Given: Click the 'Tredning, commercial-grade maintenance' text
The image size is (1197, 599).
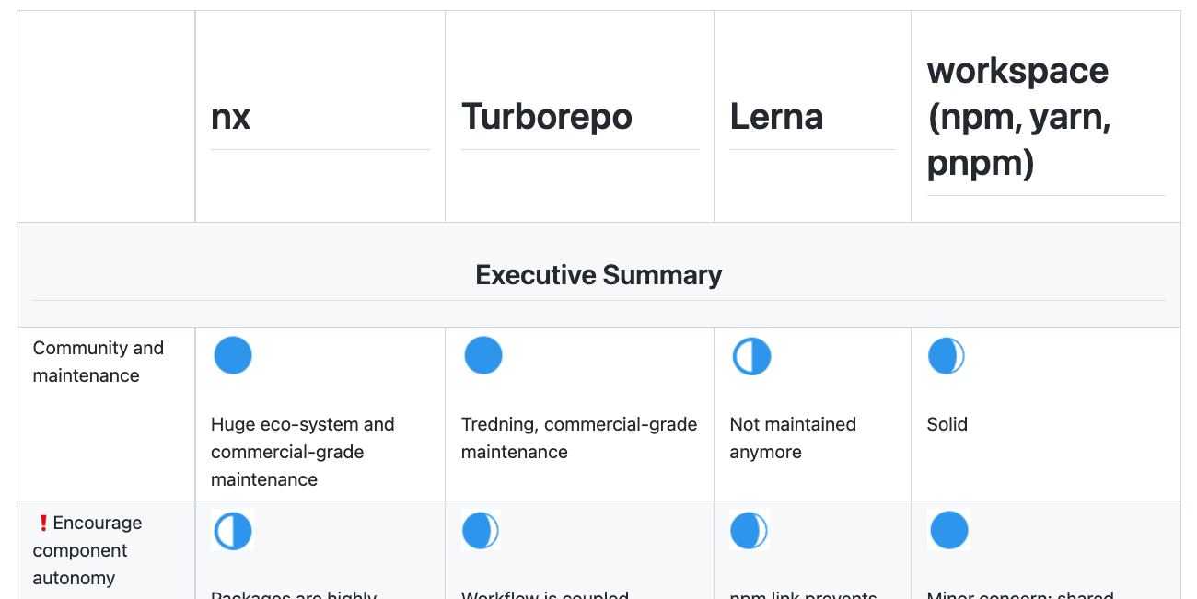Looking at the screenshot, I should [579, 438].
